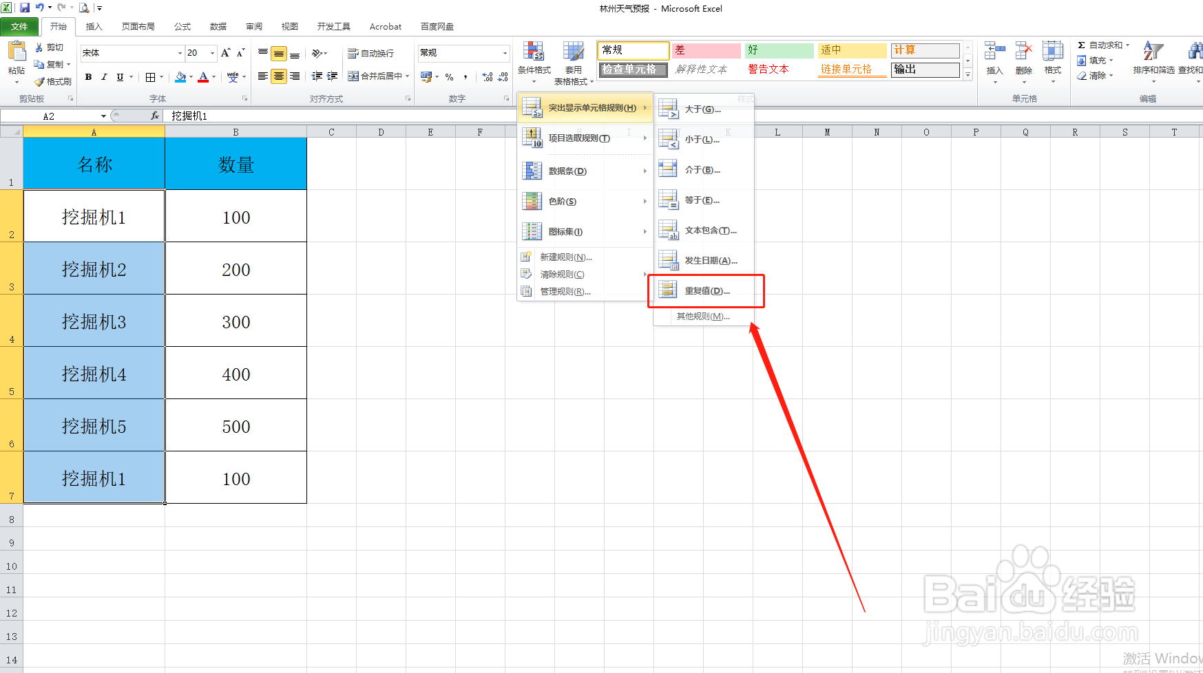Switch to the 公式 Formulas tab
The image size is (1203, 673).
click(182, 27)
